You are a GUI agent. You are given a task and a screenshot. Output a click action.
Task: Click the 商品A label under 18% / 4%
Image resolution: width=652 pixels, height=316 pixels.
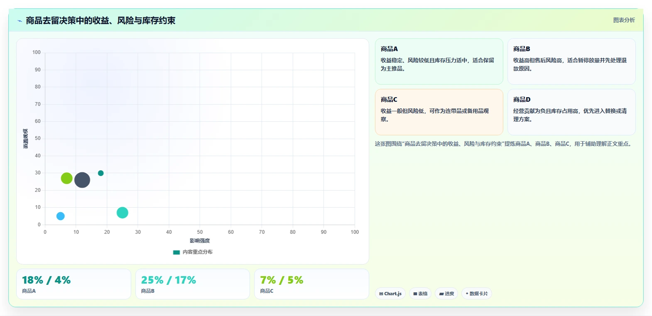(x=29, y=291)
